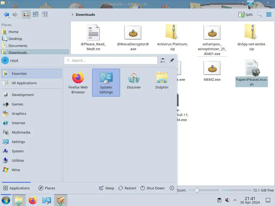The height and width of the screenshot is (206, 275).
Task: Click the application launcher start button
Action: coord(6,200)
